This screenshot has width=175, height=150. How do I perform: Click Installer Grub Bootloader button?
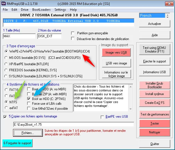(x=155, y=85)
